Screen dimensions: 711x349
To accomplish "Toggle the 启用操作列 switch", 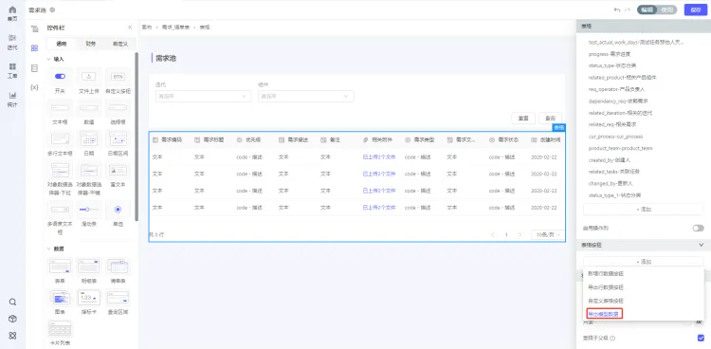I will pyautogui.click(x=698, y=229).
